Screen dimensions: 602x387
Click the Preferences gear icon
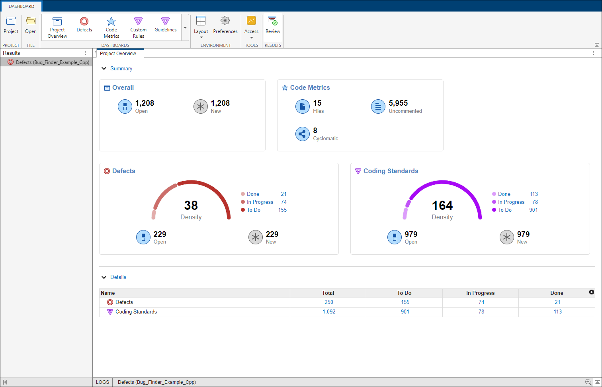click(225, 21)
